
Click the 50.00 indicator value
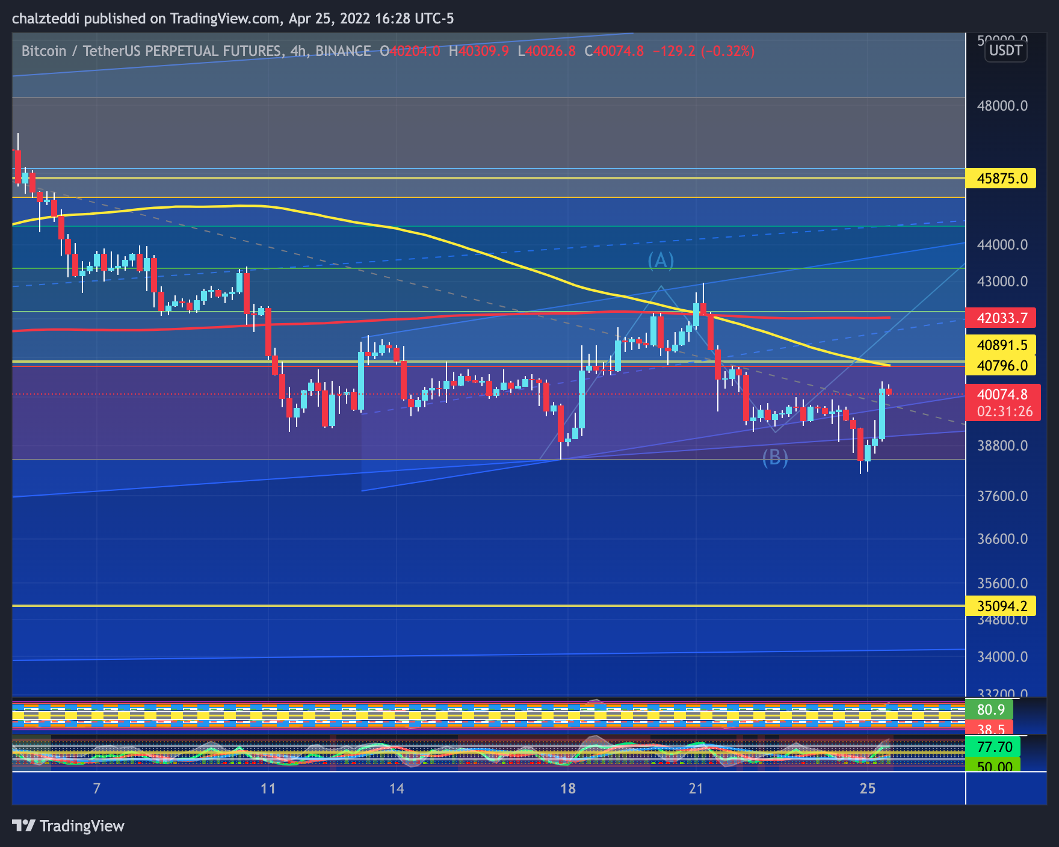993,765
